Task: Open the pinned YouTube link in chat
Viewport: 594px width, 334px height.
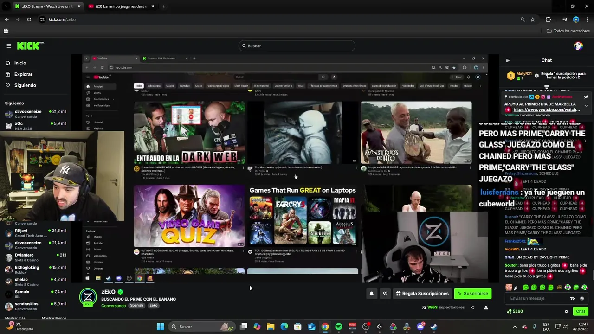Action: click(547, 110)
